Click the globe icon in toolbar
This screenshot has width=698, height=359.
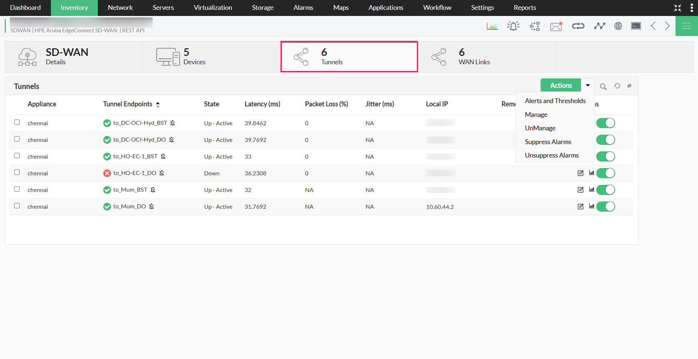[x=618, y=26]
